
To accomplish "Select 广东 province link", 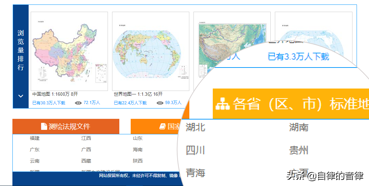I will [34, 149].
